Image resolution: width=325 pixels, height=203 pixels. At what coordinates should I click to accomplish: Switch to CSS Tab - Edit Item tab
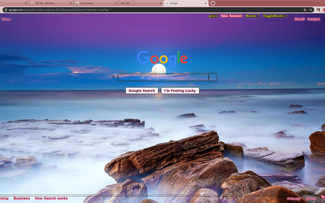[x=51, y=3]
